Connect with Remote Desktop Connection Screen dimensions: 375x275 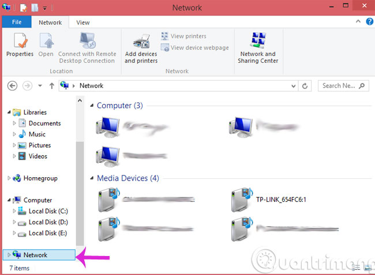pyautogui.click(x=87, y=48)
